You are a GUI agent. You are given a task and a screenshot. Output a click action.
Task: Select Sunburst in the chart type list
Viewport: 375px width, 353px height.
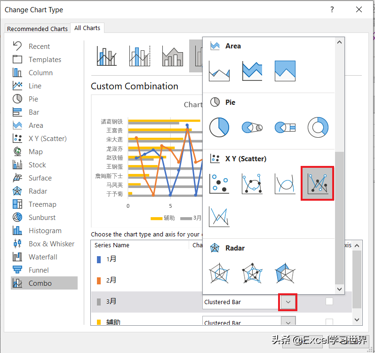pyautogui.click(x=44, y=218)
